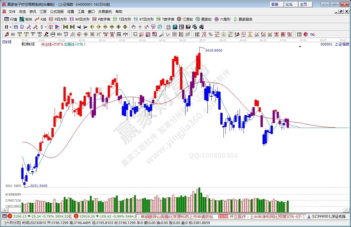Toggle the 板块 sector view
Image resolution: width=351 pixels, height=227 pixels.
click(26, 19)
